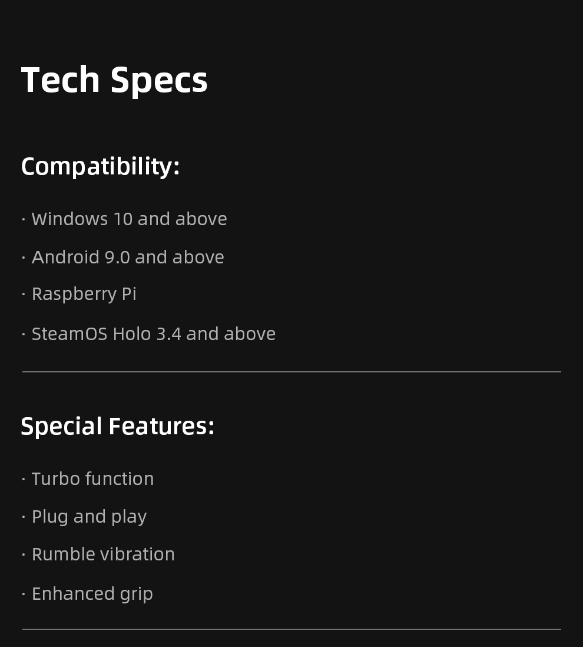The image size is (583, 647).
Task: Click the Special Features heading
Action: [118, 426]
